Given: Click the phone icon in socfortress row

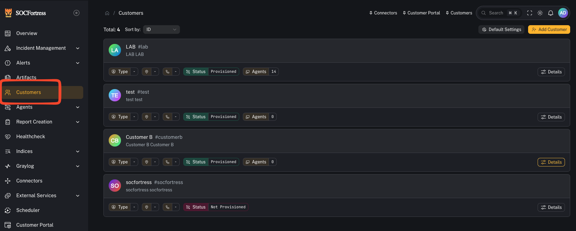Looking at the screenshot, I should point(167,207).
